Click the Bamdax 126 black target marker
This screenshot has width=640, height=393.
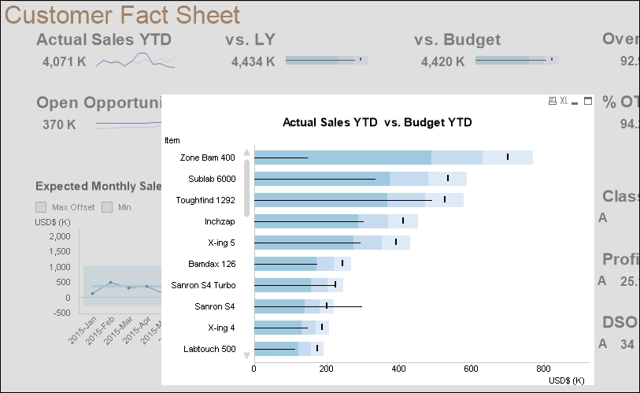342,263
